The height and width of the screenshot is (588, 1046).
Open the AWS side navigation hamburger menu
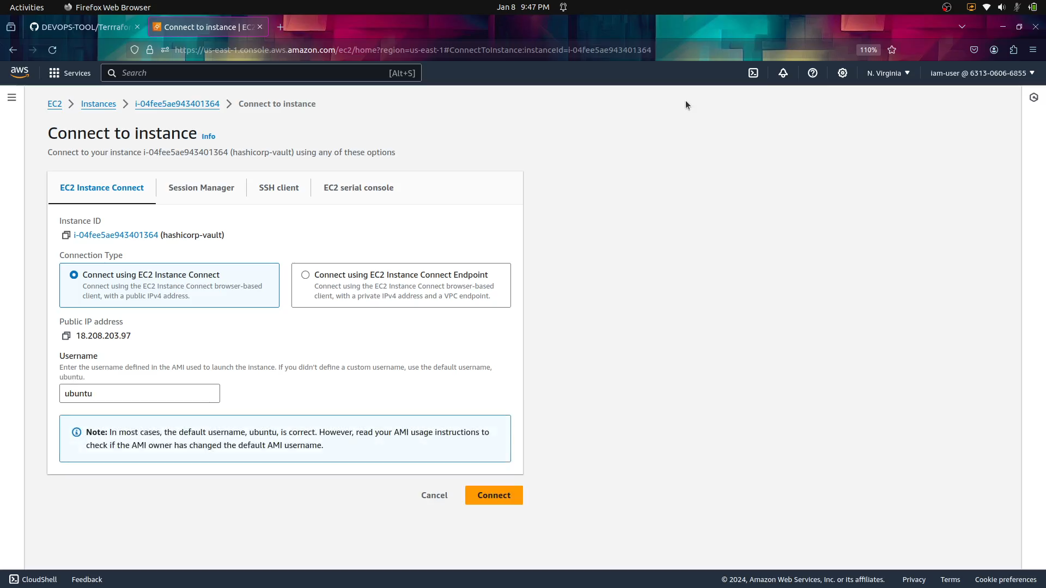(11, 97)
